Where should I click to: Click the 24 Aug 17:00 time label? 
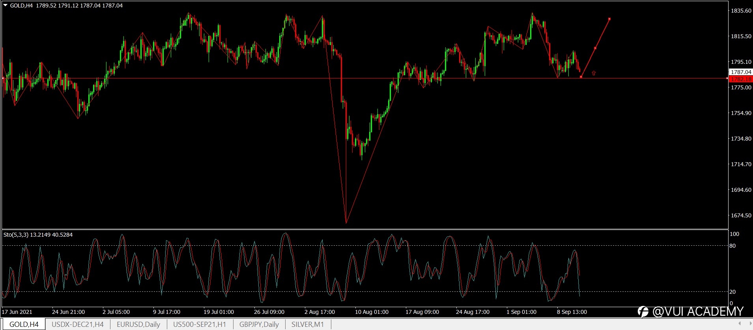point(473,312)
